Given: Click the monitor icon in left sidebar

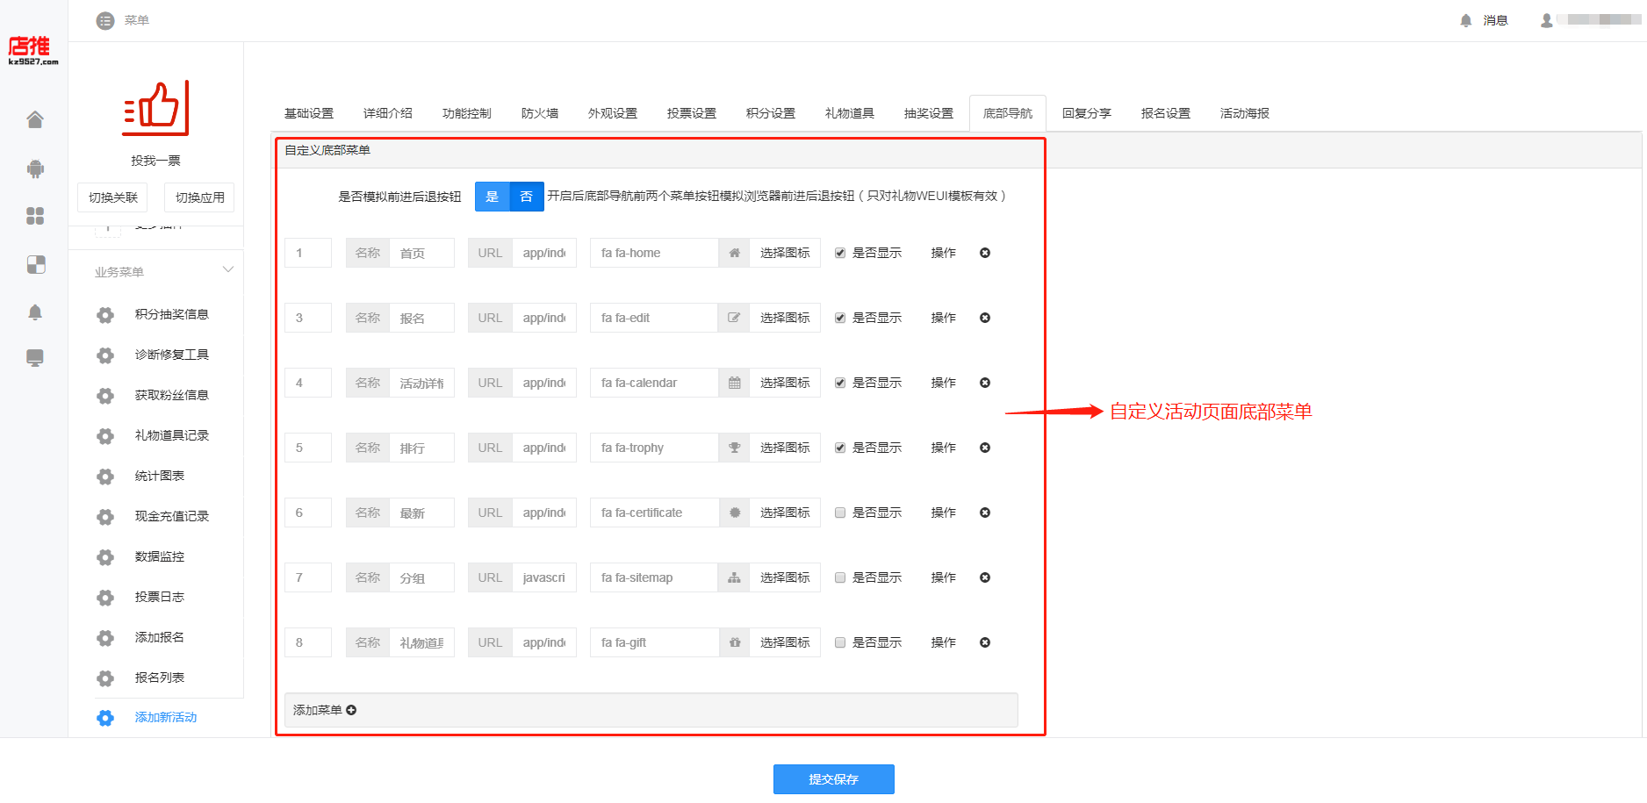Looking at the screenshot, I should (35, 358).
